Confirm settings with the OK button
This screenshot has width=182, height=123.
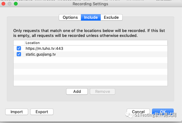(163, 112)
